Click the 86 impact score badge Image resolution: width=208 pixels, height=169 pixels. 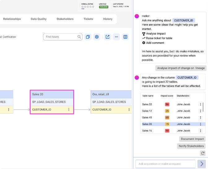tap(167, 104)
